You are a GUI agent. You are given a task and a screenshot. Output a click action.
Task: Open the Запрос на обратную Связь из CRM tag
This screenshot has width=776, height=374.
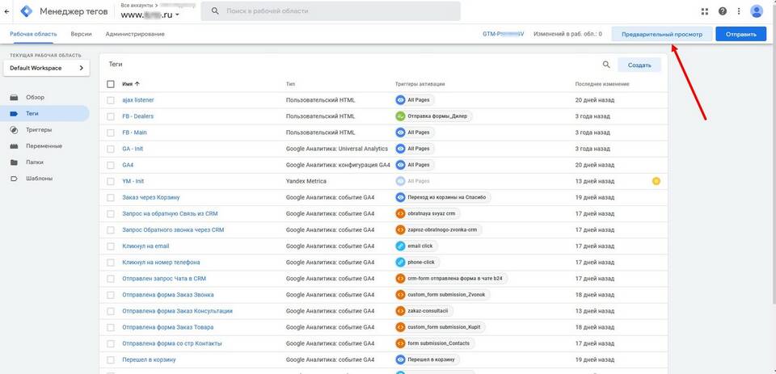click(170, 214)
